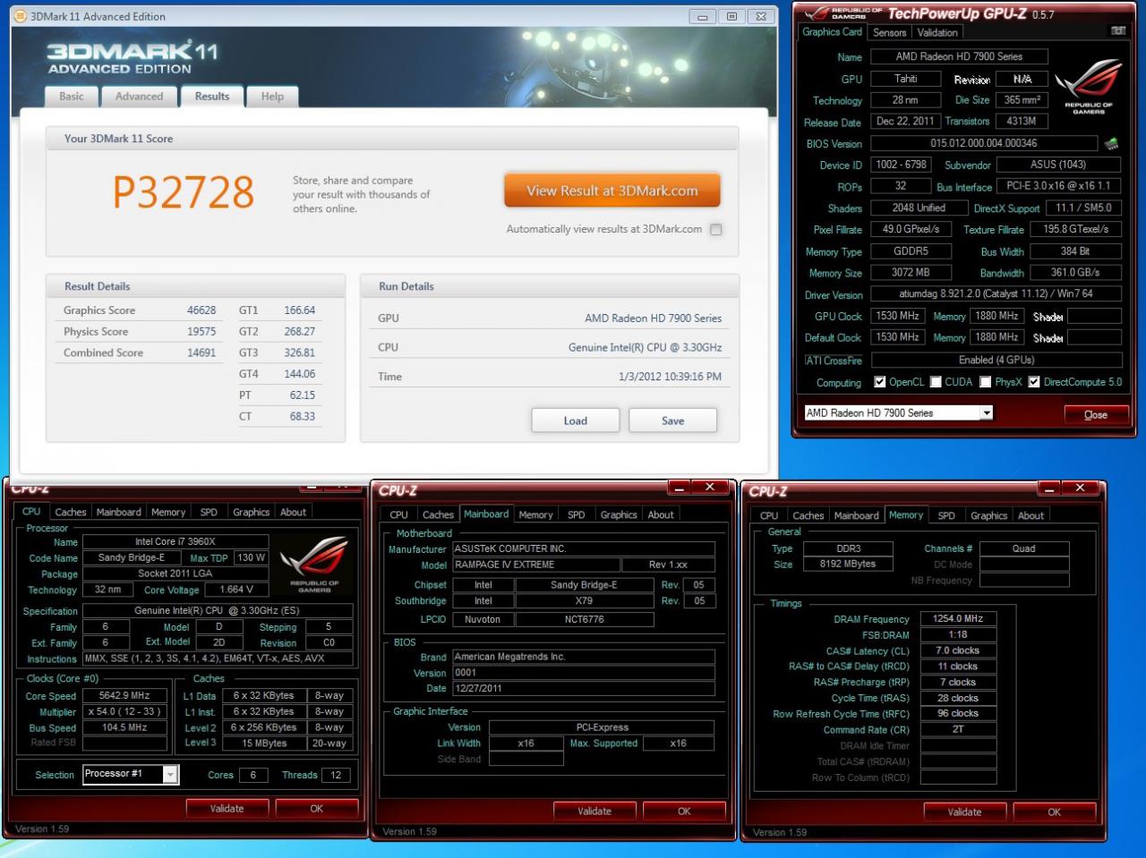The width and height of the screenshot is (1146, 858).
Task: Click the Core Voltage value 1.664 V
Action: pyautogui.click(x=236, y=590)
